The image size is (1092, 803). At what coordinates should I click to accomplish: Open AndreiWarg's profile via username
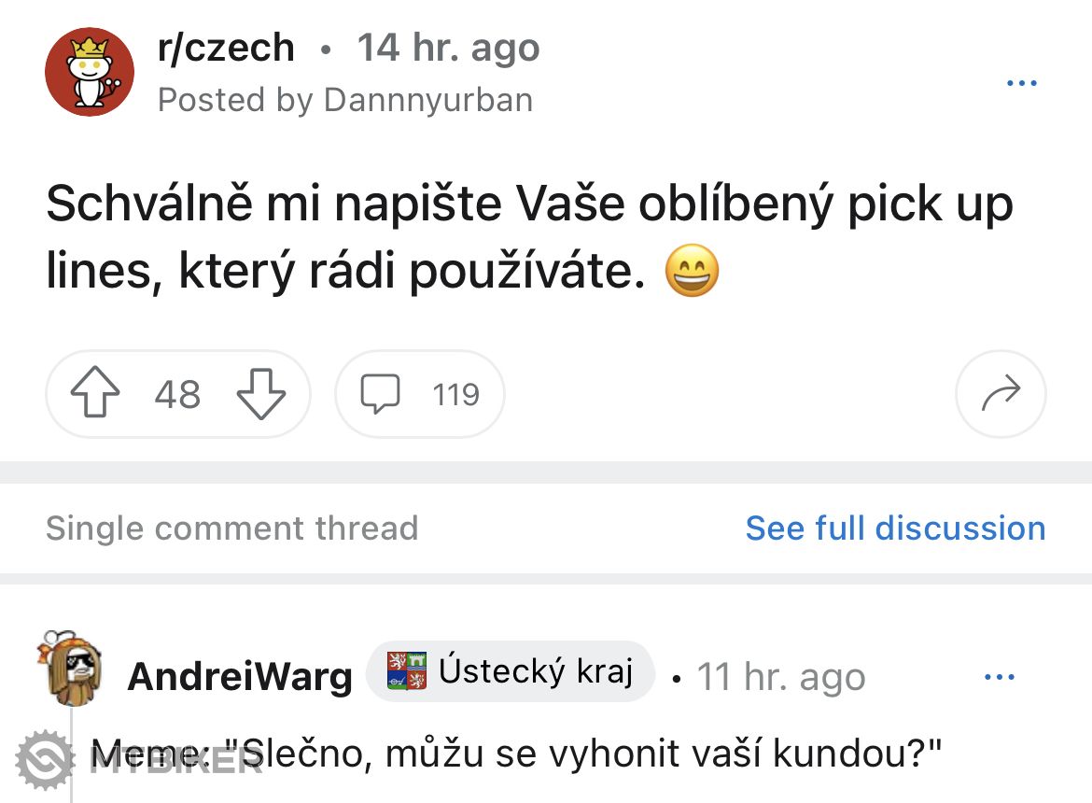coord(240,676)
